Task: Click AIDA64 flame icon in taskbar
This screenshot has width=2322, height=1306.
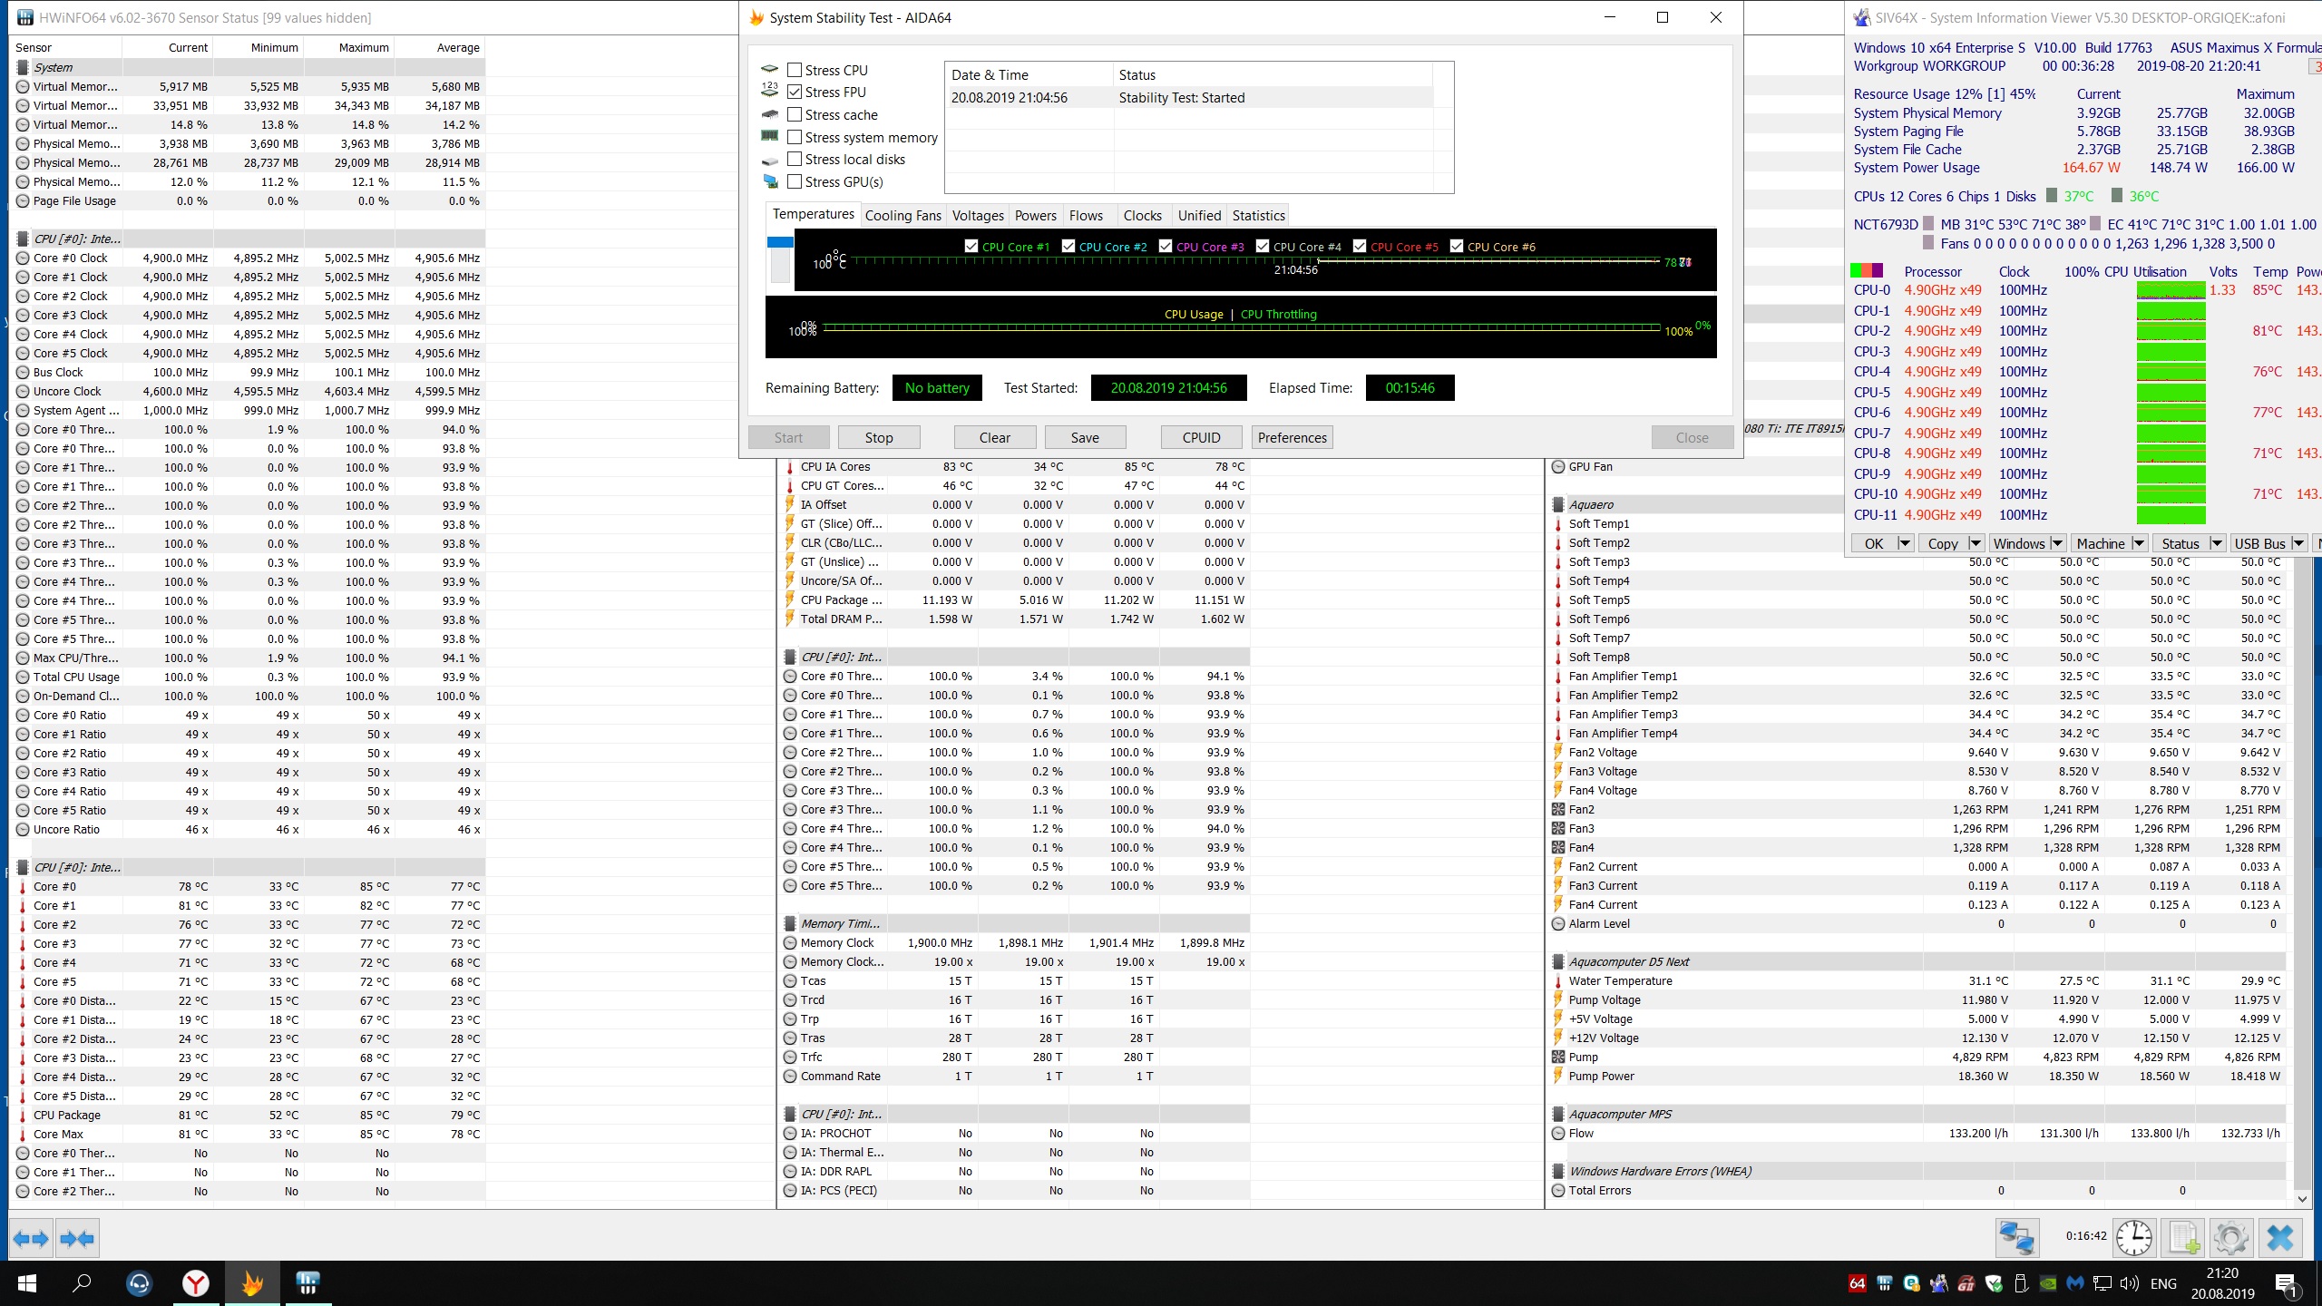Action: point(252,1283)
